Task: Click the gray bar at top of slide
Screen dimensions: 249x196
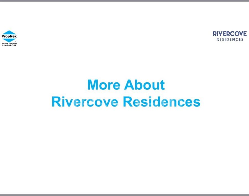Action: point(124,1)
